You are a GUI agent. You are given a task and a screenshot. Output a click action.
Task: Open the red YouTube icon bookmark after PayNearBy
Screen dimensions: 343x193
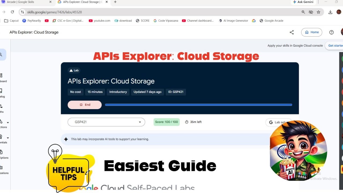[x=47, y=21]
